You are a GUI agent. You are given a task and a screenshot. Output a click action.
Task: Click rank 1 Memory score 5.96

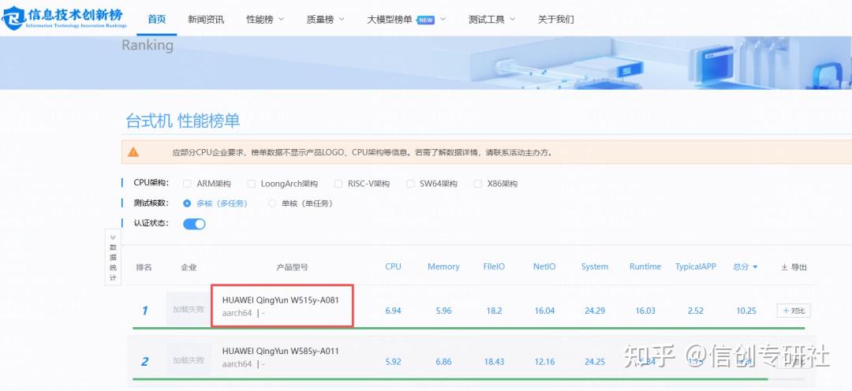[x=443, y=311]
